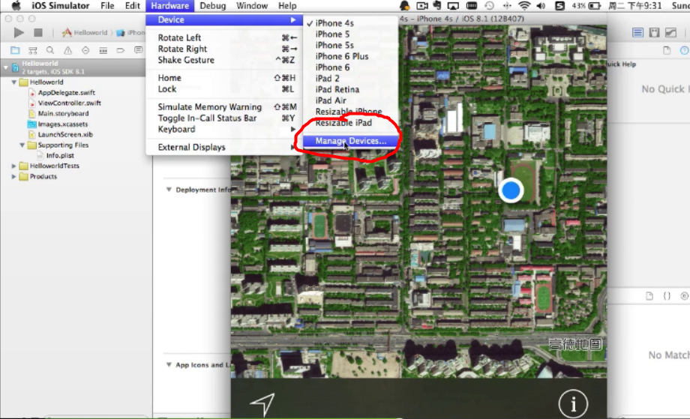Open the Window menu
The height and width of the screenshot is (419, 690).
pyautogui.click(x=252, y=6)
